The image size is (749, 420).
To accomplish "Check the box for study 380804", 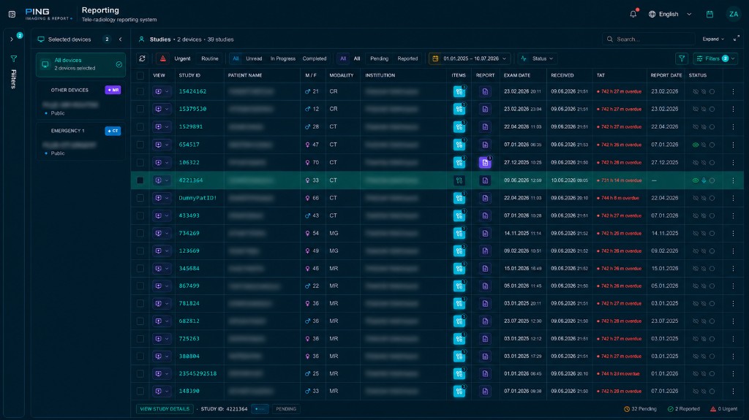I will click(140, 356).
